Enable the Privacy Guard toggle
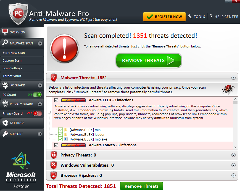240x191 pixels. click(37, 113)
